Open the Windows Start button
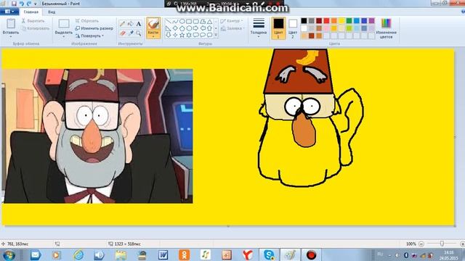The height and width of the screenshot is (261, 465). coord(9,254)
